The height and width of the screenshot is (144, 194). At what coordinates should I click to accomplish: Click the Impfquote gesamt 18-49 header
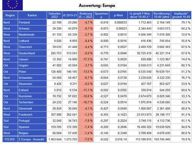pos(181,15)
